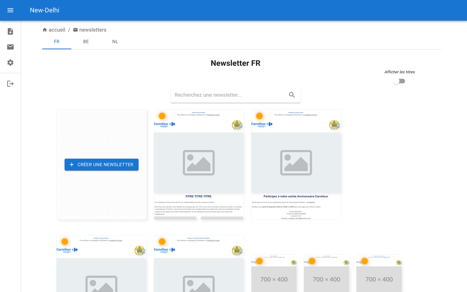Open the Partez à la découverte newsletter
This screenshot has height=292, width=467.
point(198,267)
